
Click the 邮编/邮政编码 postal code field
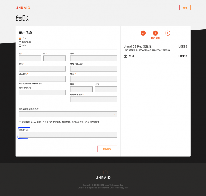(x=93, y=99)
